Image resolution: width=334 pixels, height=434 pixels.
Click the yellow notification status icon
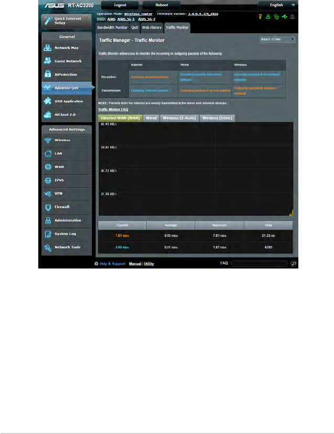point(260,17)
